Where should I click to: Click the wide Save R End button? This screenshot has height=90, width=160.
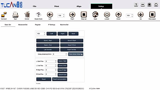point(72,45)
